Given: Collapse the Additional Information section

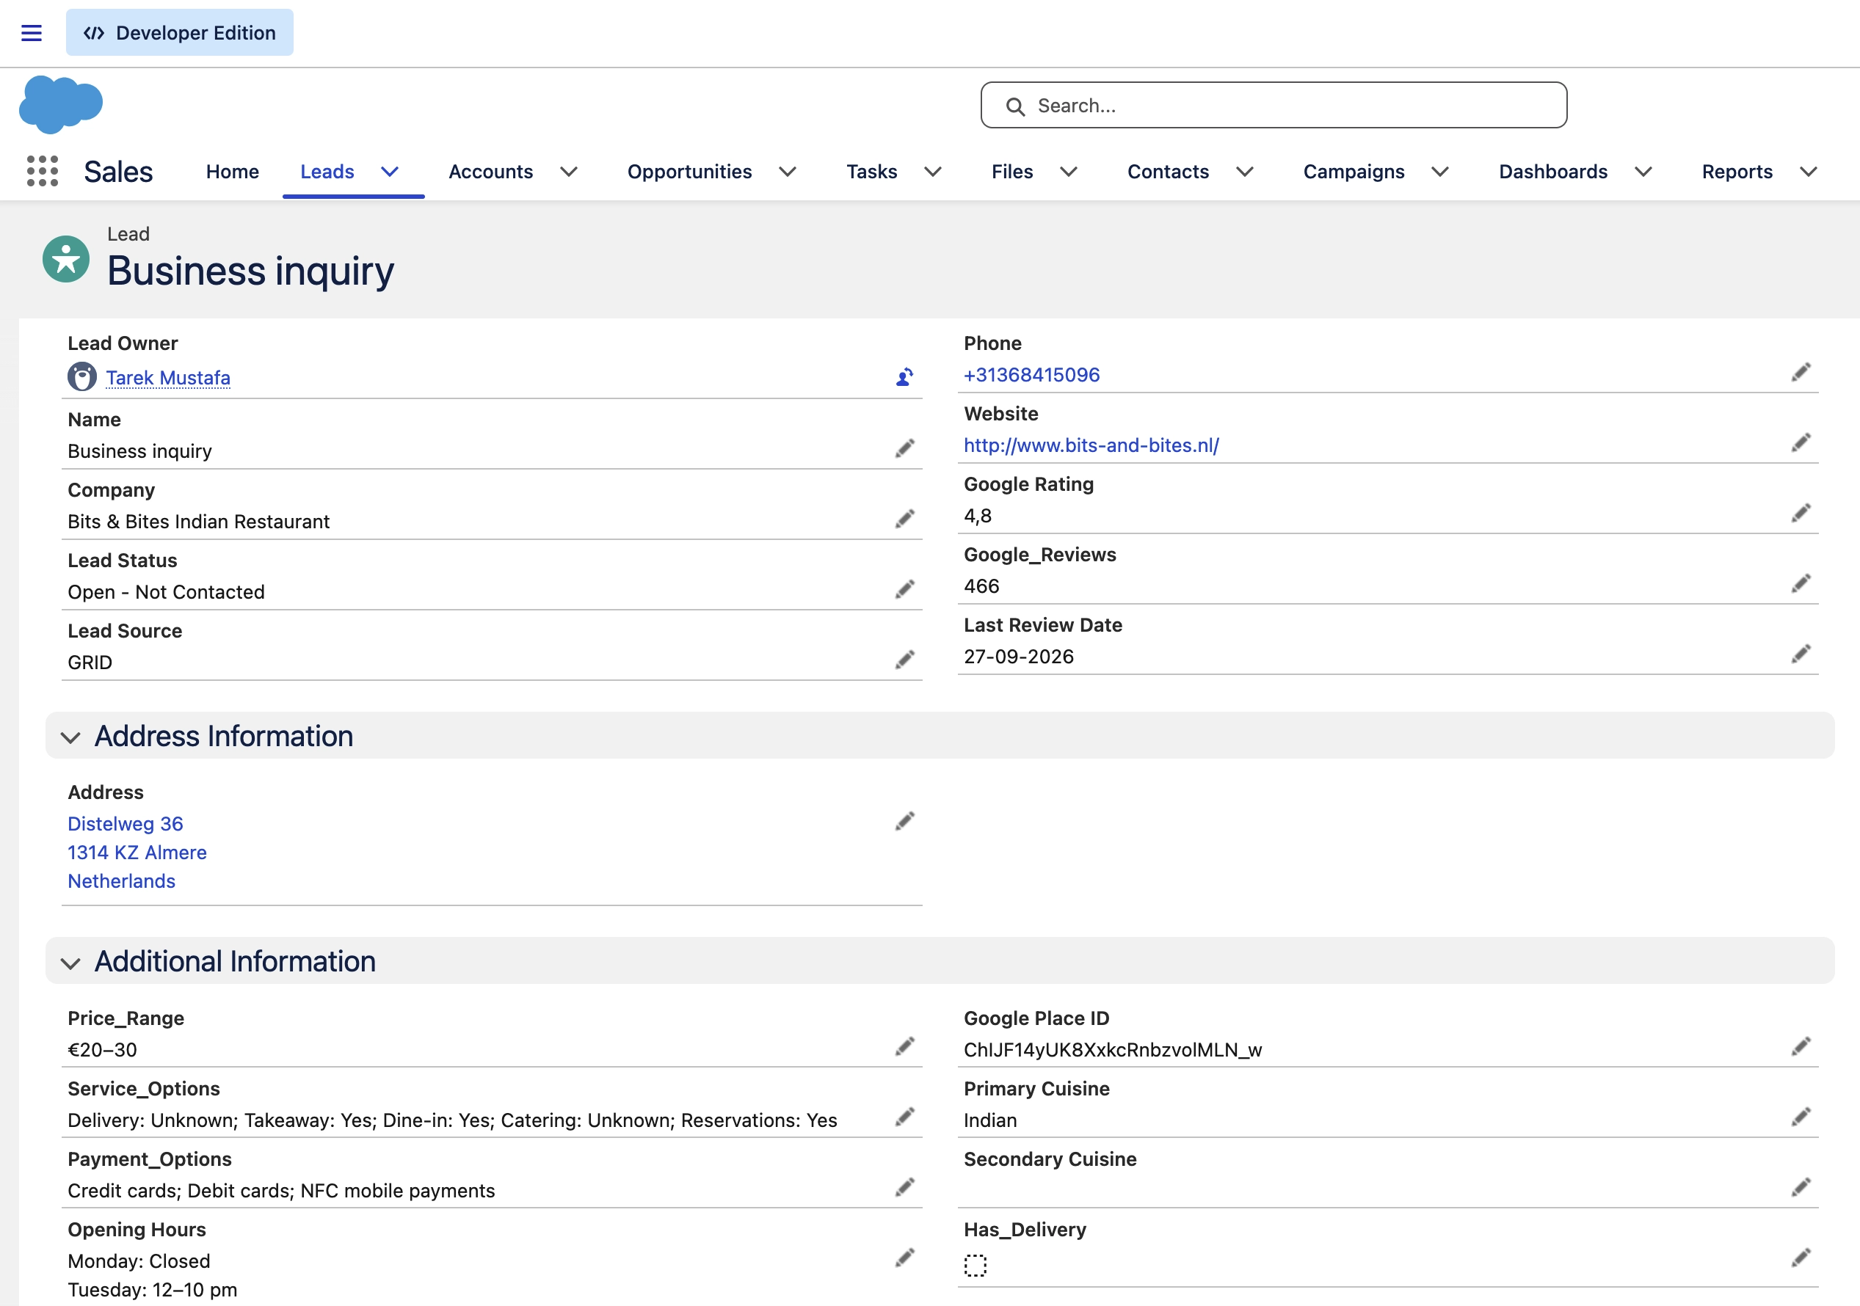Looking at the screenshot, I should click(70, 963).
